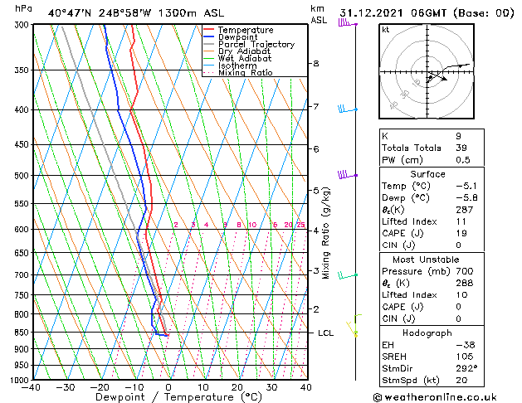This screenshot has height=403, width=522.
Task: Click the Most Unstable Pressure value 700
Action: 465,271
